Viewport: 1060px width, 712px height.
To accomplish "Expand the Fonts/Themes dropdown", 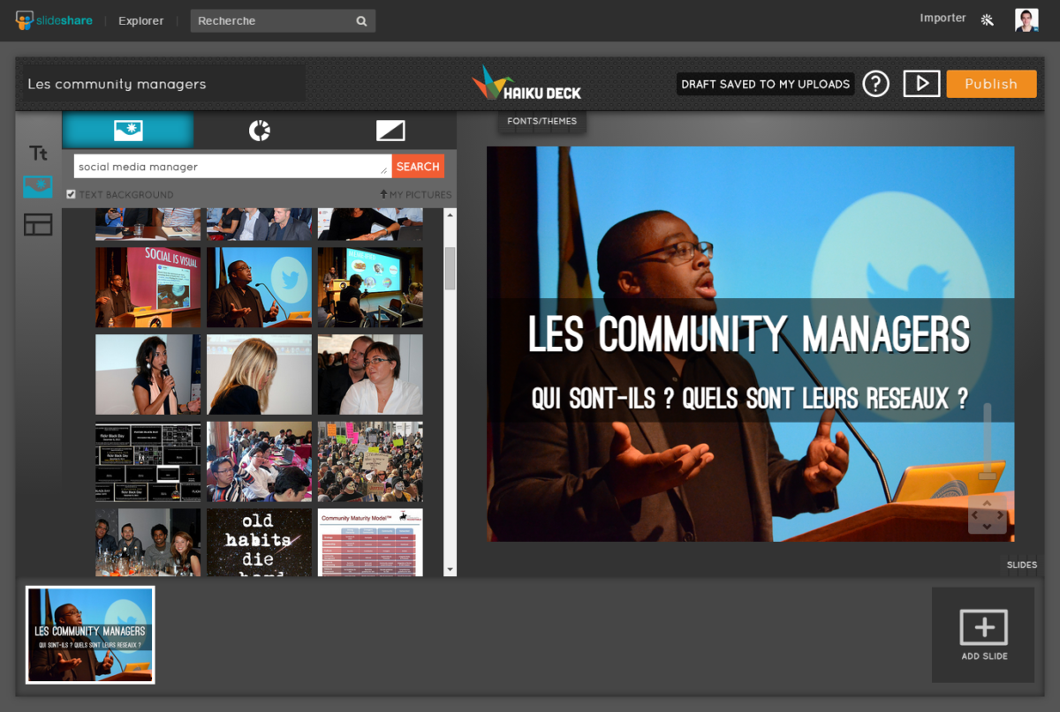I will [541, 122].
